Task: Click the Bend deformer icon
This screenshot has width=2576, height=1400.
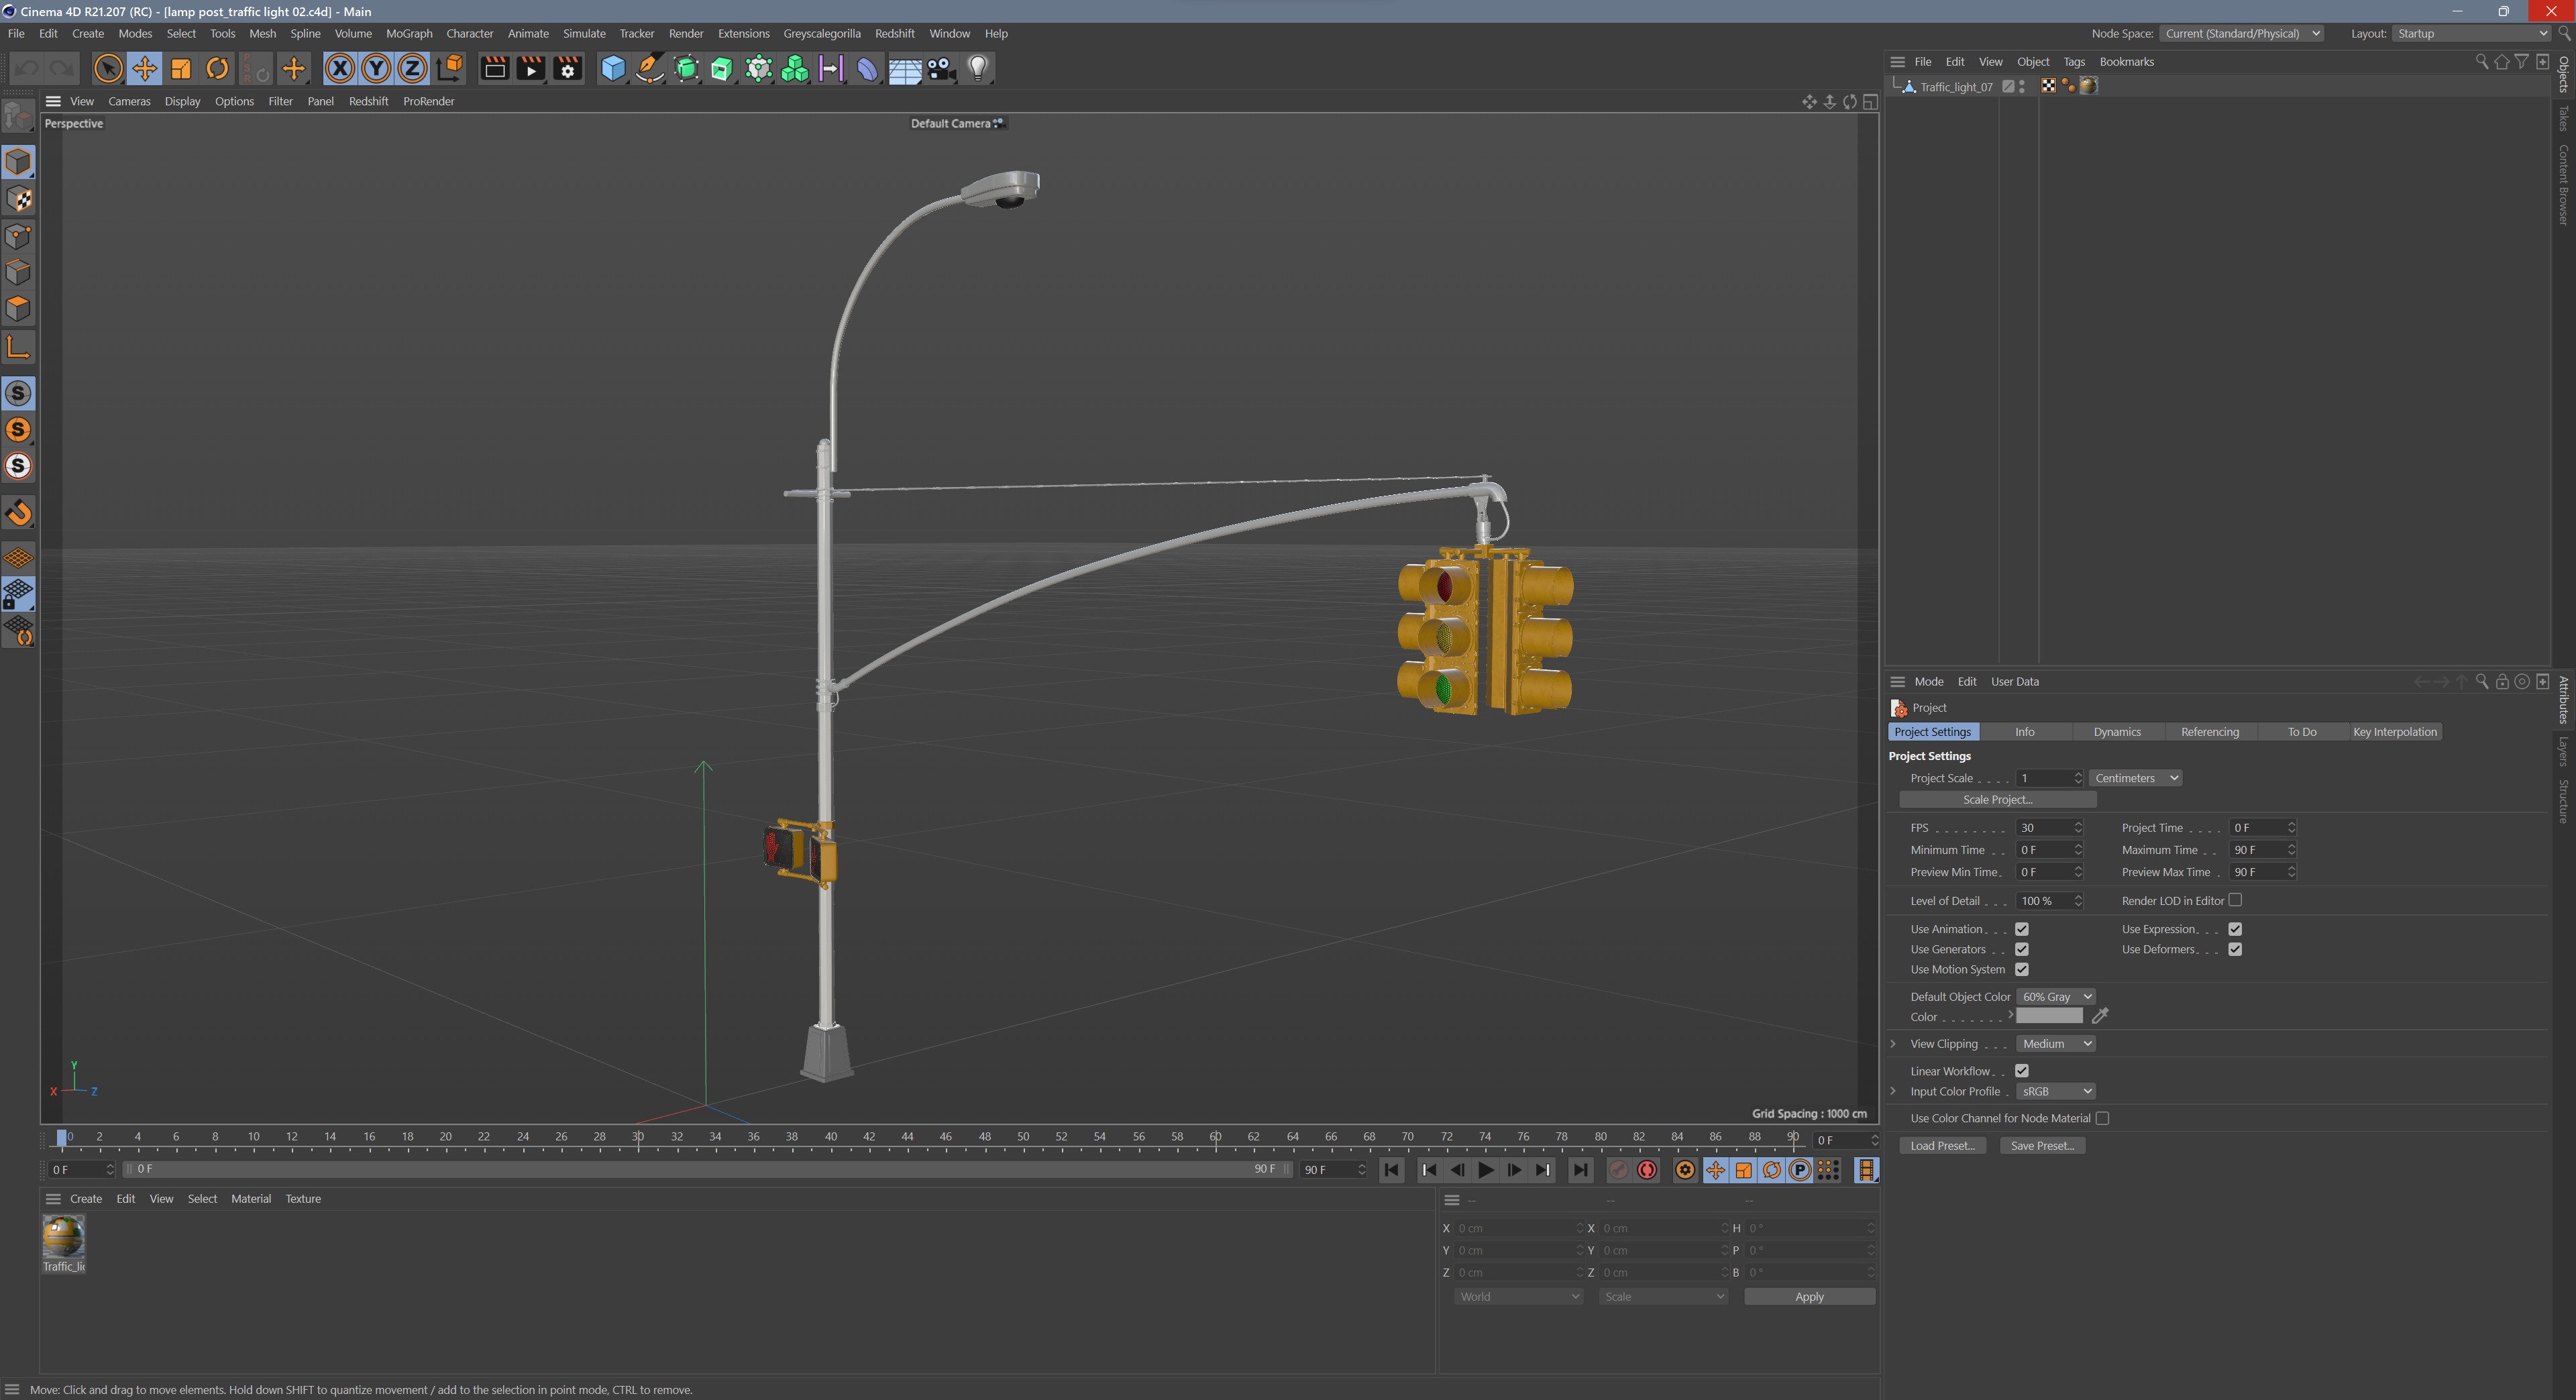Action: coord(868,68)
